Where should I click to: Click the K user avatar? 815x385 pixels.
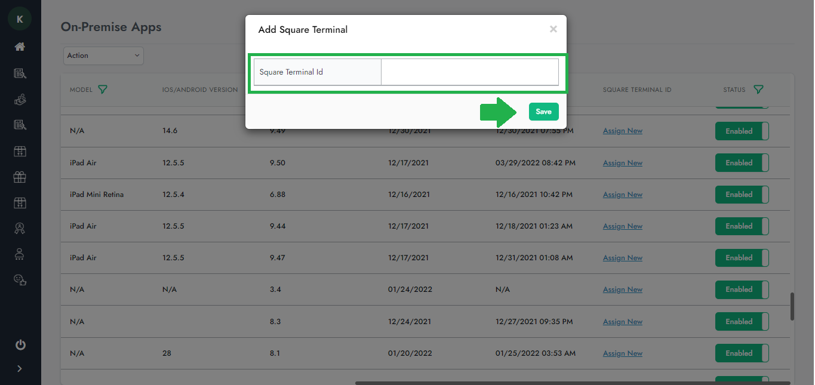click(x=20, y=19)
